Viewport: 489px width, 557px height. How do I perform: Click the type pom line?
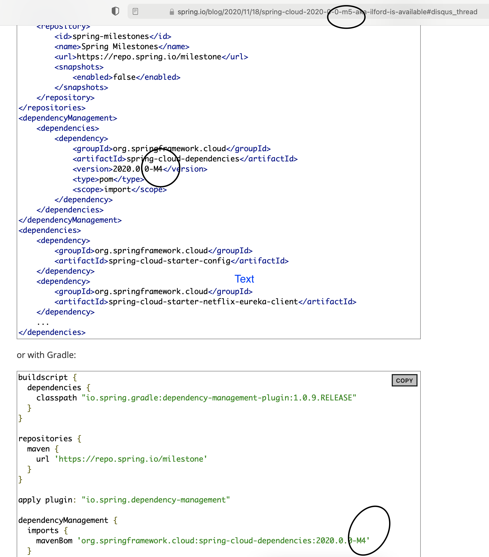108,179
